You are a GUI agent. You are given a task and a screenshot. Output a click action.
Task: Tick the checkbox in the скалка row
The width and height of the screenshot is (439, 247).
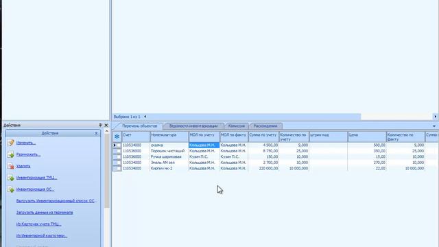(119, 145)
